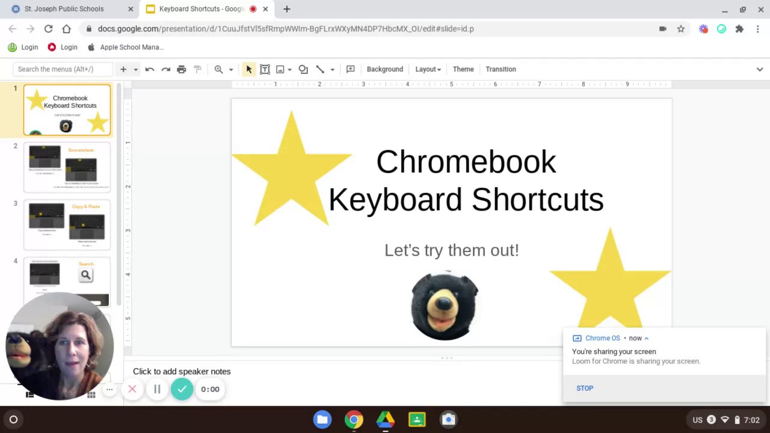Click the browser Home icon
Viewport: 770px width, 433px height.
tap(66, 28)
